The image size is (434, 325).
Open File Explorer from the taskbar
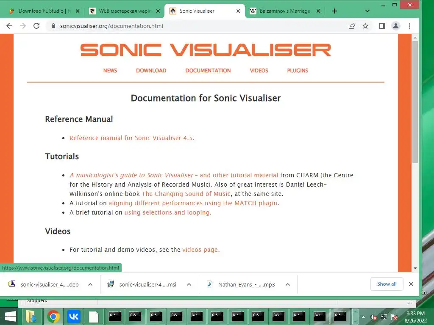coord(31,317)
